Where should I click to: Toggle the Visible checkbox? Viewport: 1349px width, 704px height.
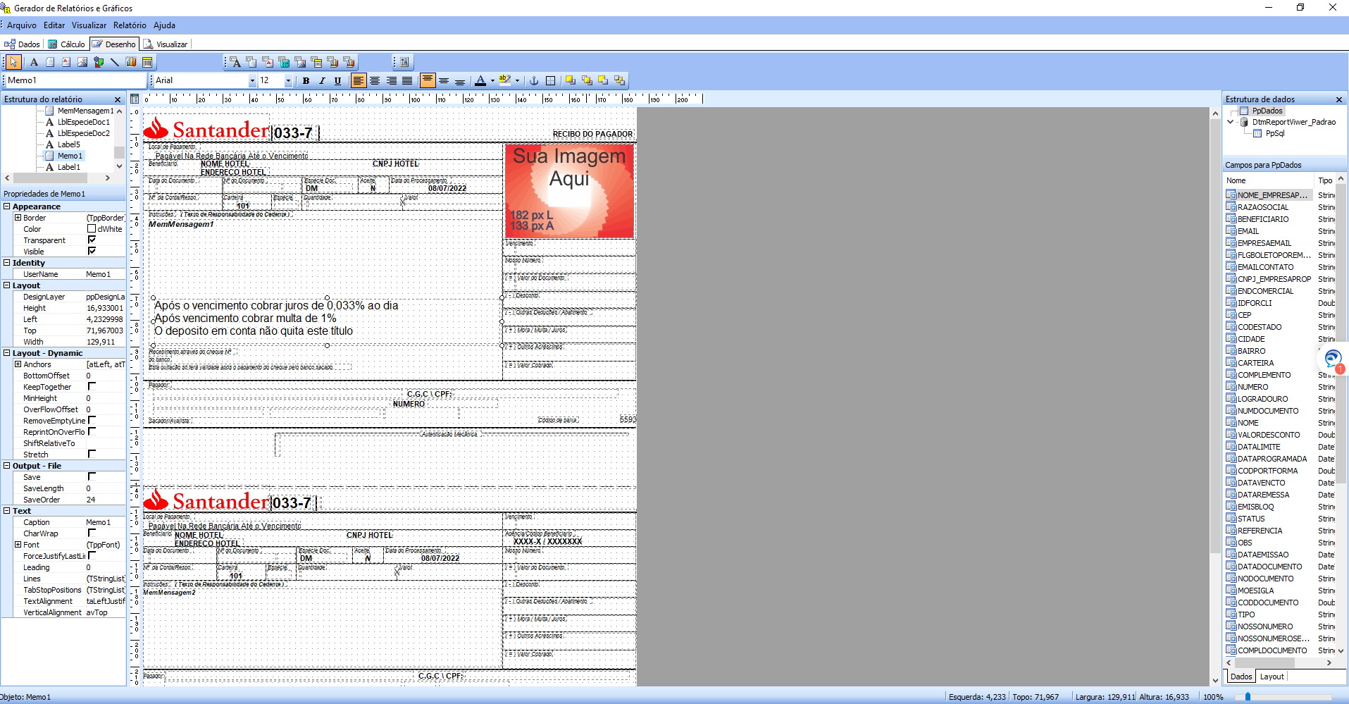coord(92,251)
